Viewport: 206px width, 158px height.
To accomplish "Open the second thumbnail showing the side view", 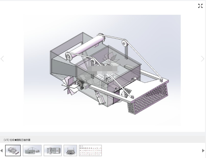I will point(32,150).
